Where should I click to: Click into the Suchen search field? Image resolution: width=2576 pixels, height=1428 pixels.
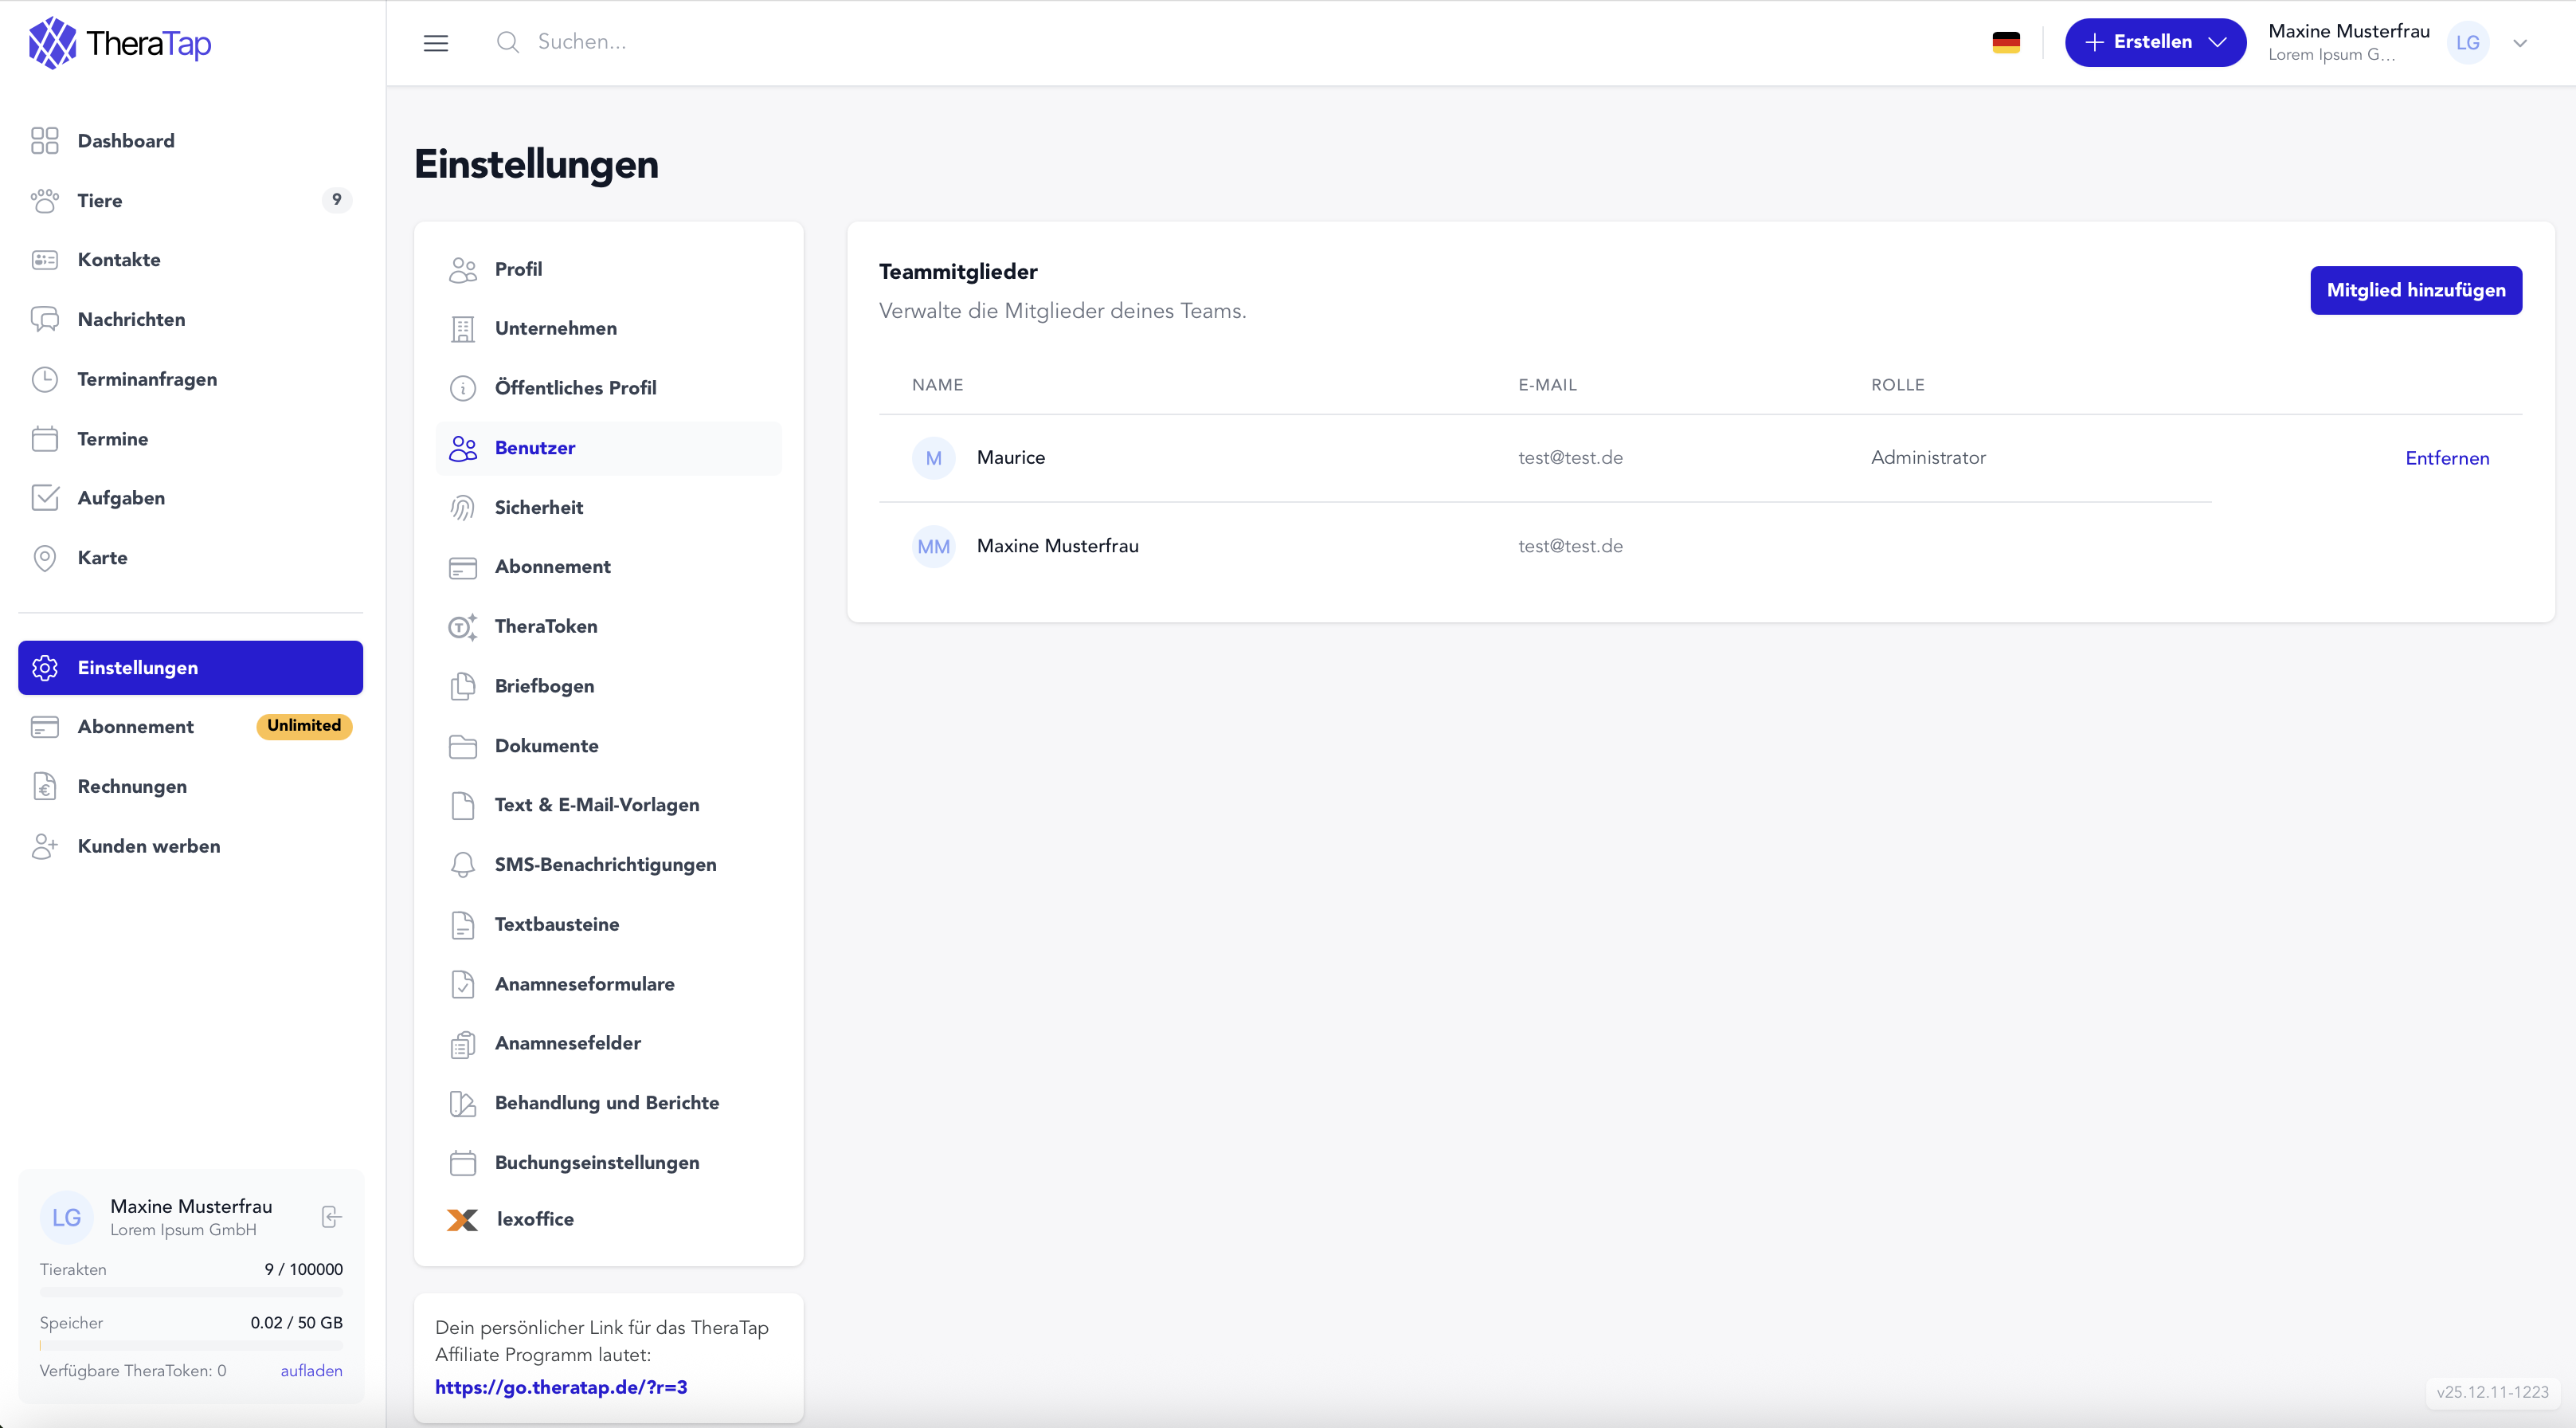click(585, 42)
